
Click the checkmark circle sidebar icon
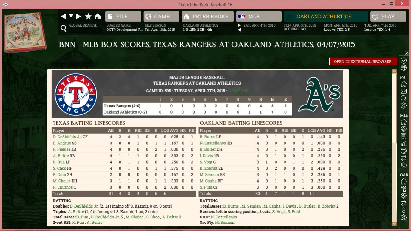[x=404, y=61]
